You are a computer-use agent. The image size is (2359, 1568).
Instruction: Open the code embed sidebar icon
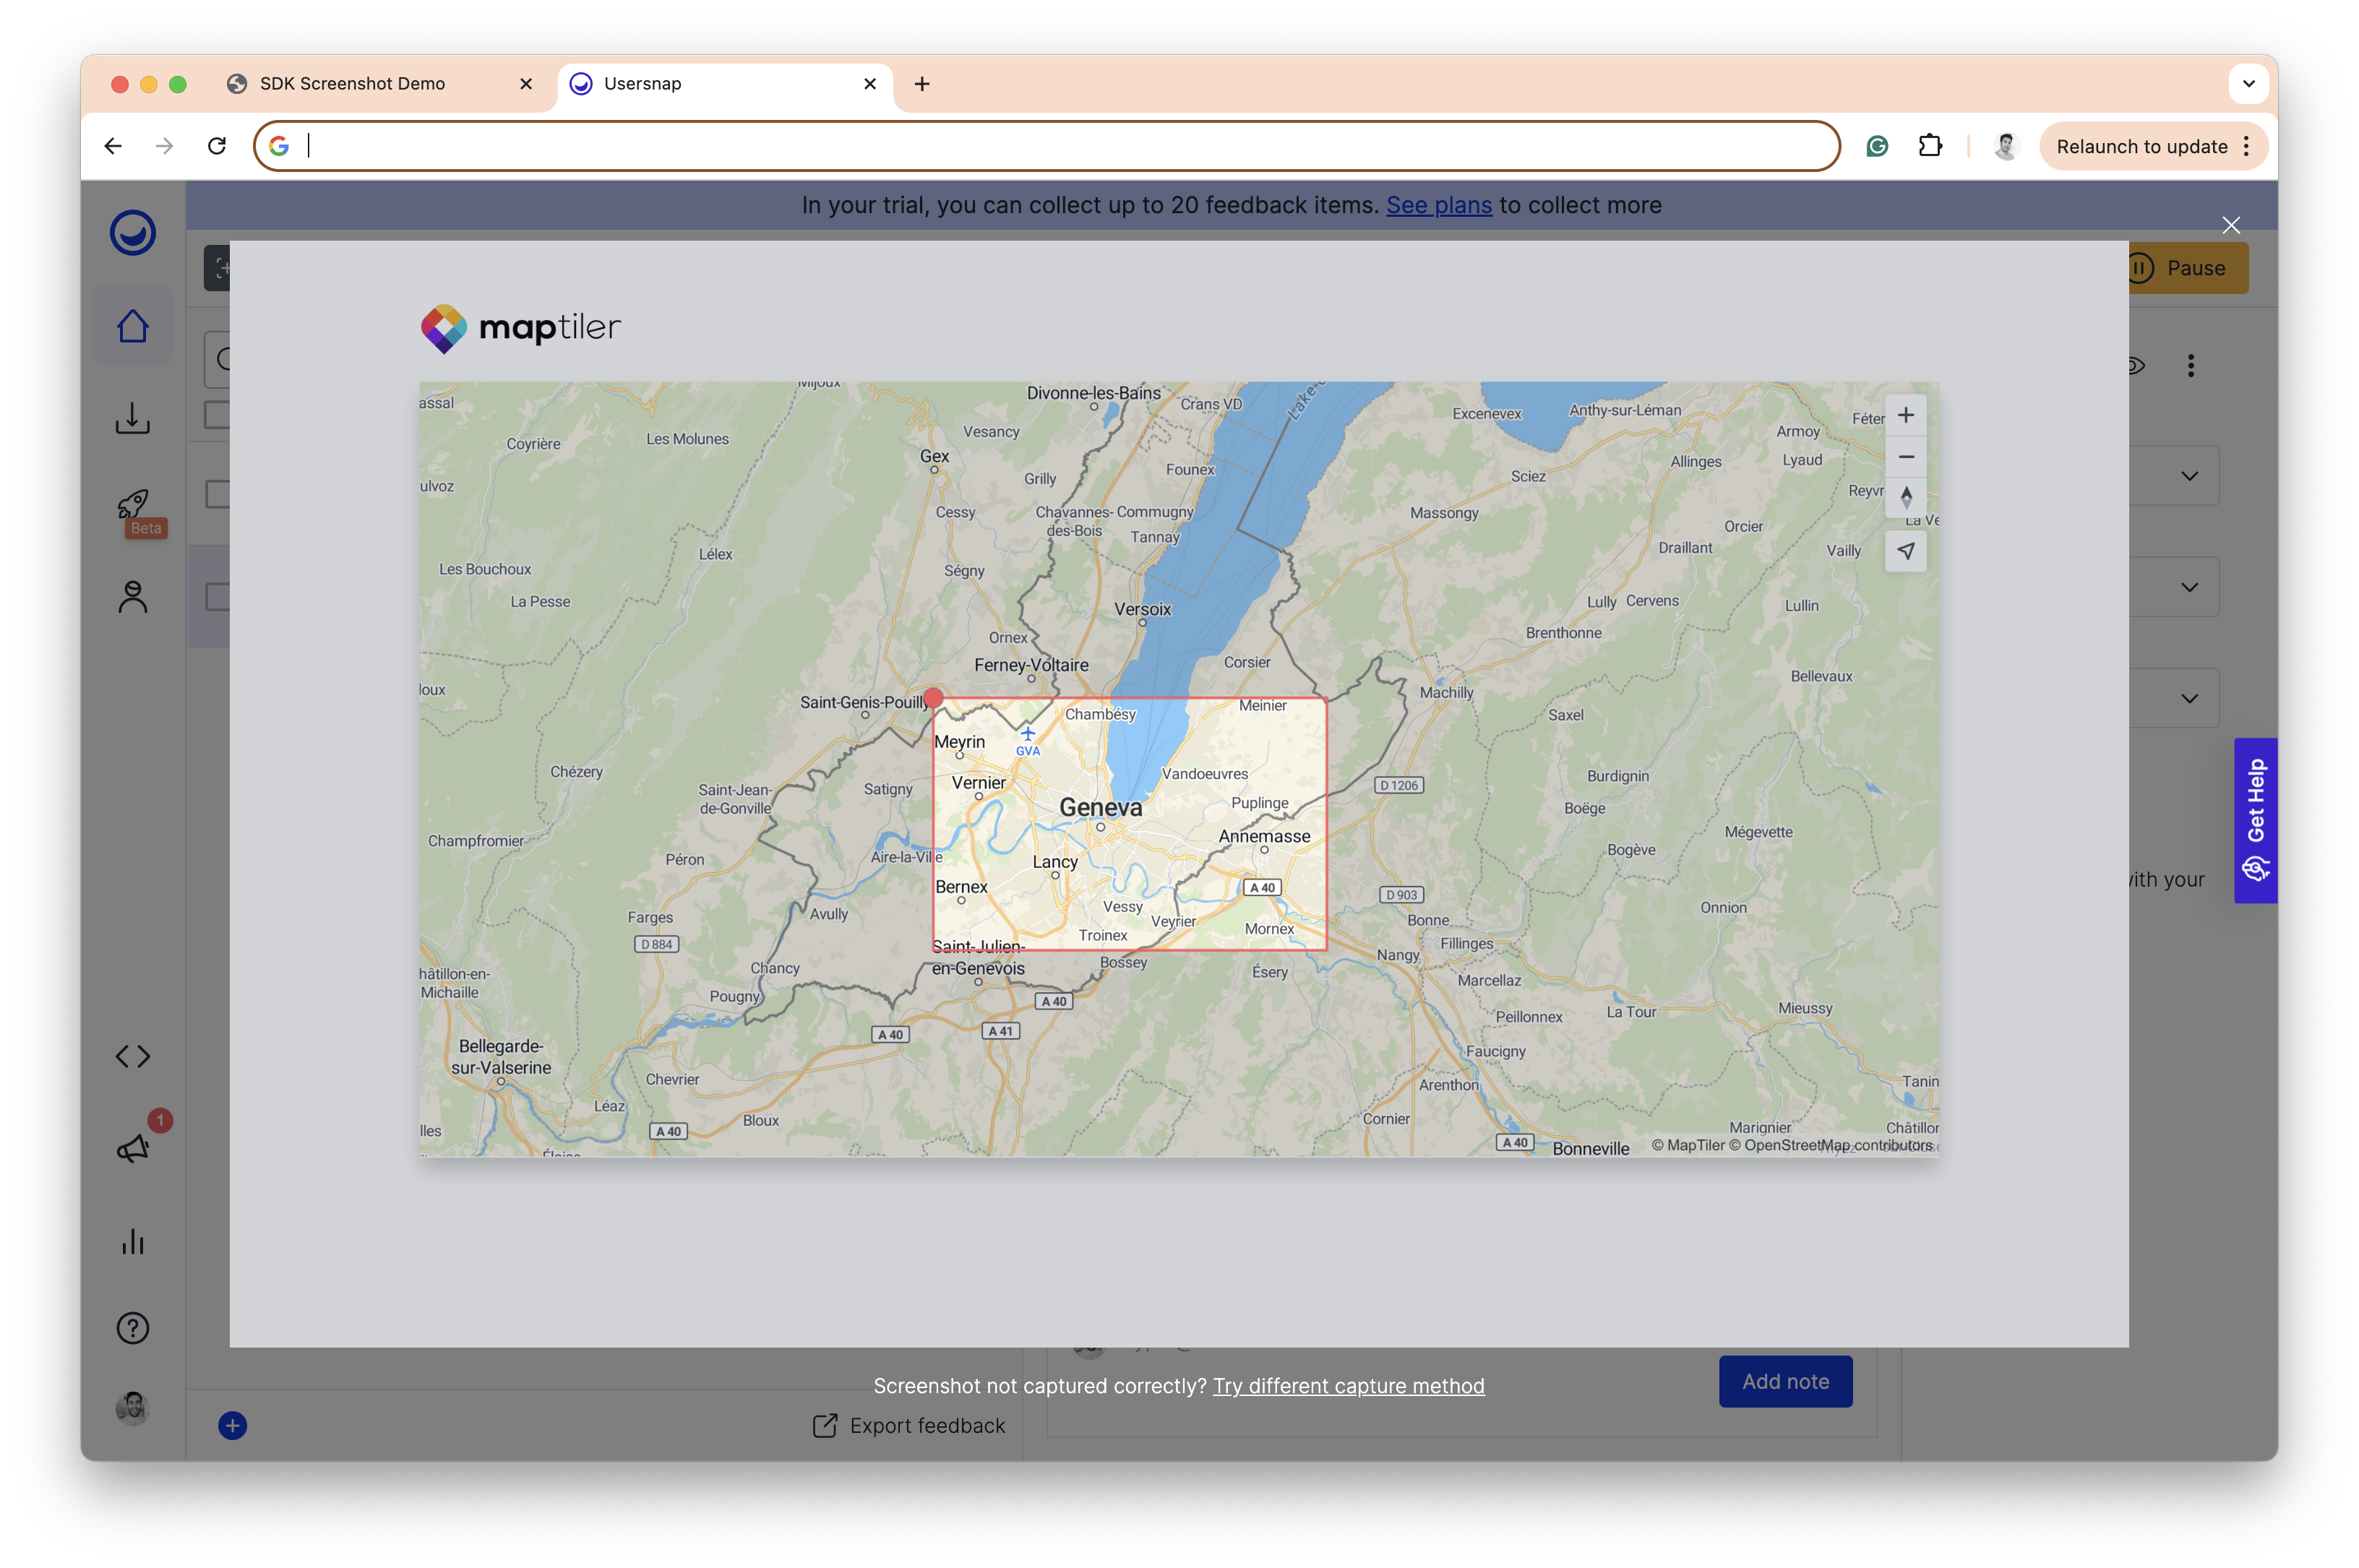[x=132, y=1056]
